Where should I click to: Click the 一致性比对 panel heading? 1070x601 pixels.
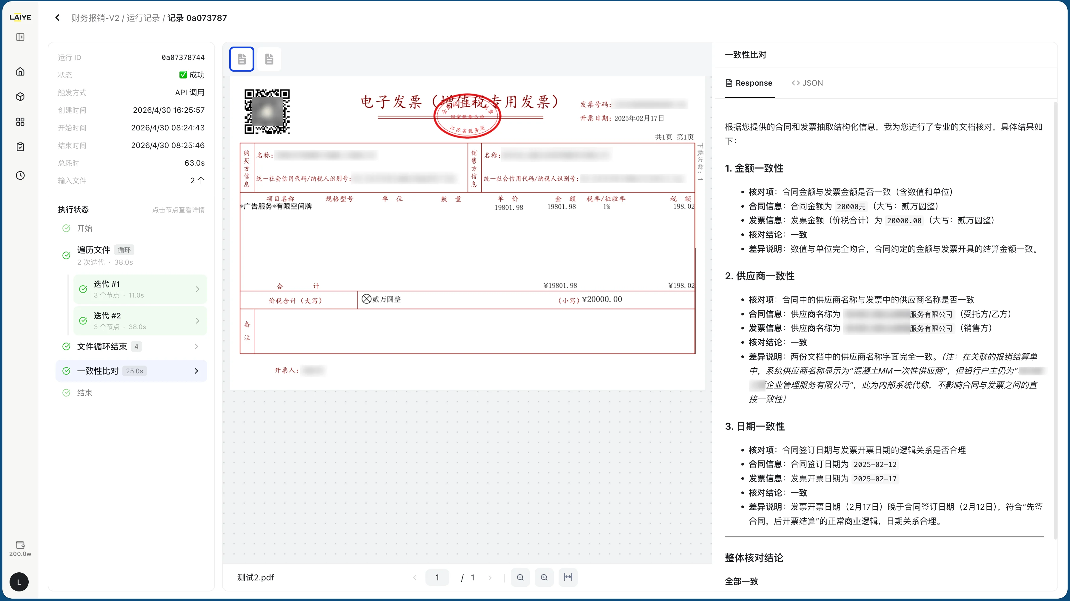(745, 55)
